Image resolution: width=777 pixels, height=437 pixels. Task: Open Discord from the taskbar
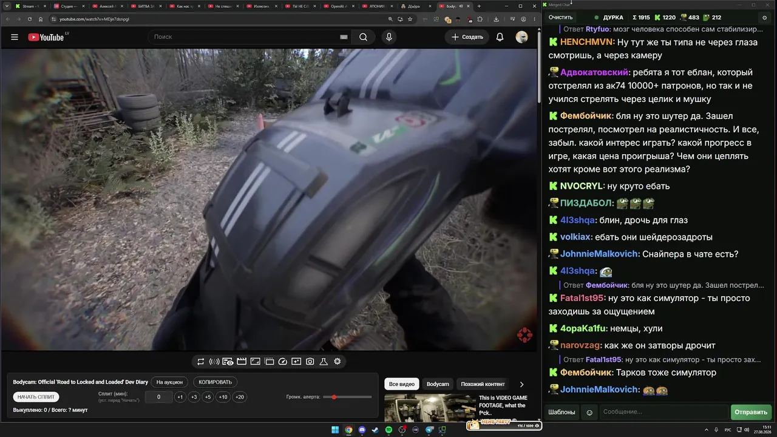tap(362, 430)
